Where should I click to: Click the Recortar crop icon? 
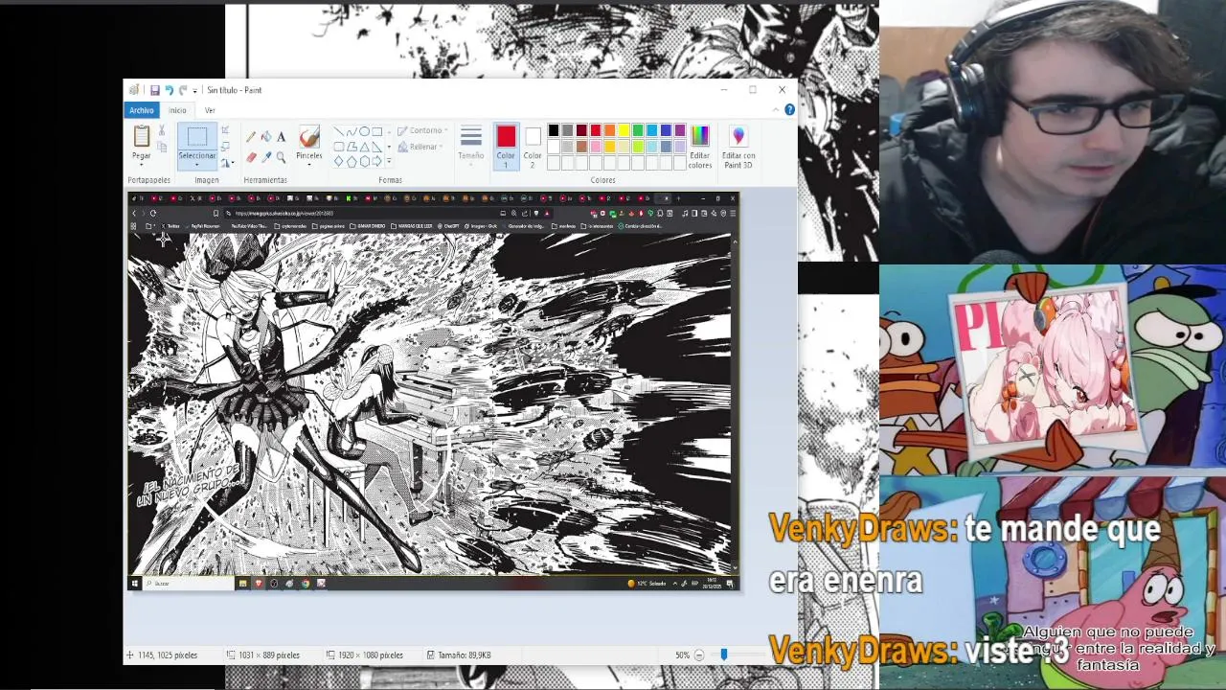pos(225,129)
